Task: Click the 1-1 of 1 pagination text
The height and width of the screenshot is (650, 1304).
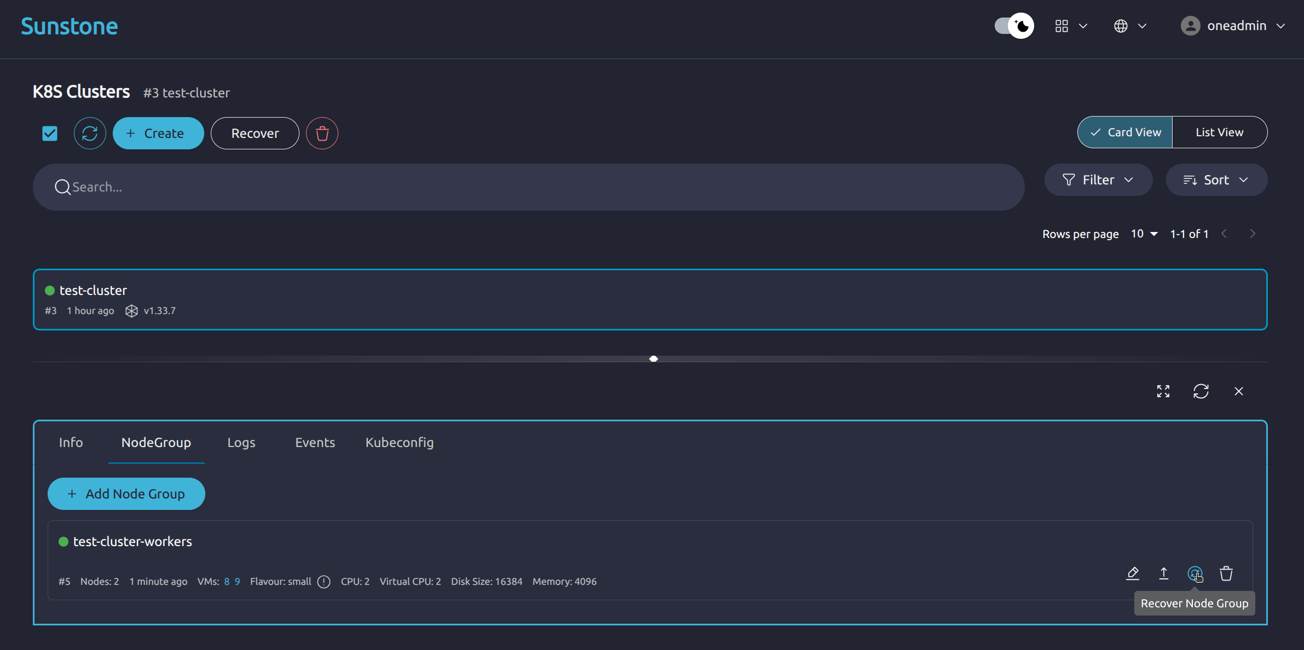Action: (1189, 234)
